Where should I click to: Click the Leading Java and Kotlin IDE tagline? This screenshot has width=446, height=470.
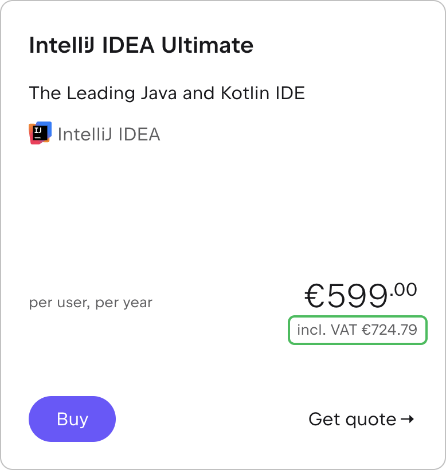167,93
